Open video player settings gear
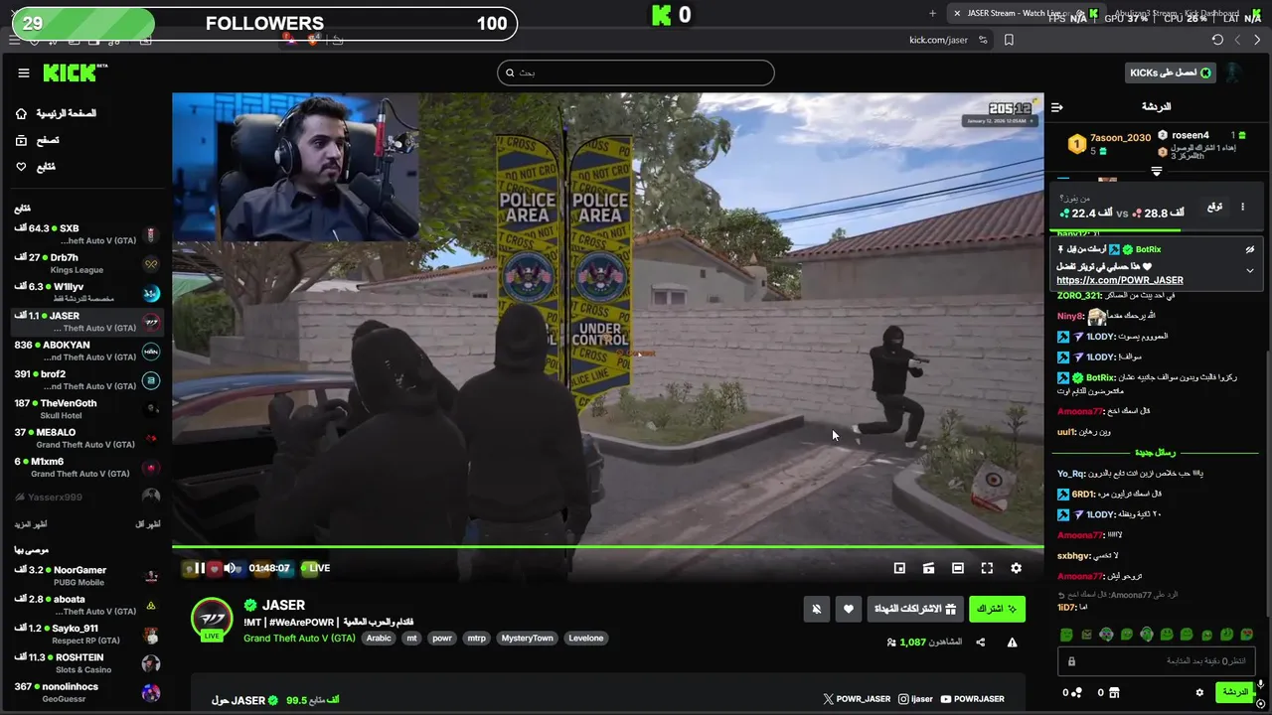The height and width of the screenshot is (715, 1272). (x=1016, y=568)
